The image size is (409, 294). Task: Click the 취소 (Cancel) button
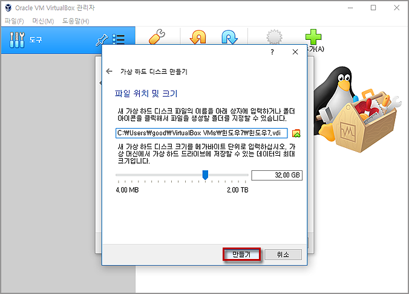point(283,254)
